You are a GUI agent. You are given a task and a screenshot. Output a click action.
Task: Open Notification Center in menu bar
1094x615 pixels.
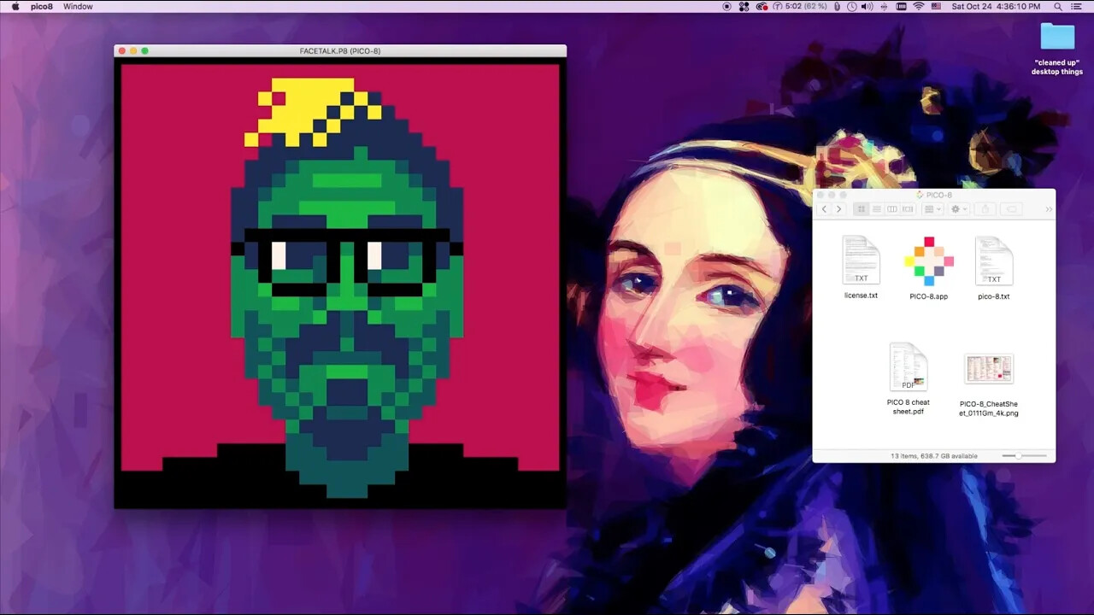click(1079, 6)
